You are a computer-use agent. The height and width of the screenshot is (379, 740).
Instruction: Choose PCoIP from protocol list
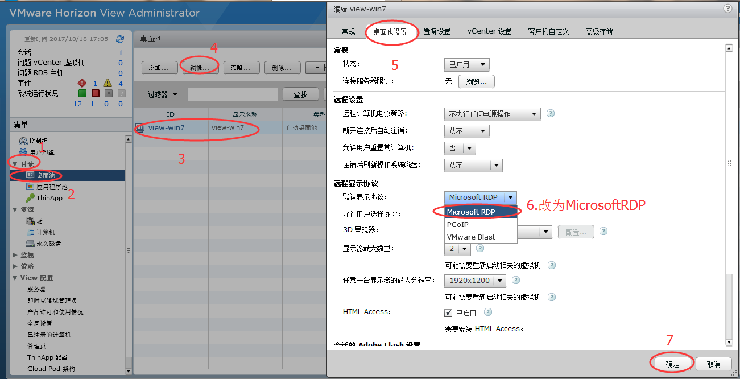point(481,224)
